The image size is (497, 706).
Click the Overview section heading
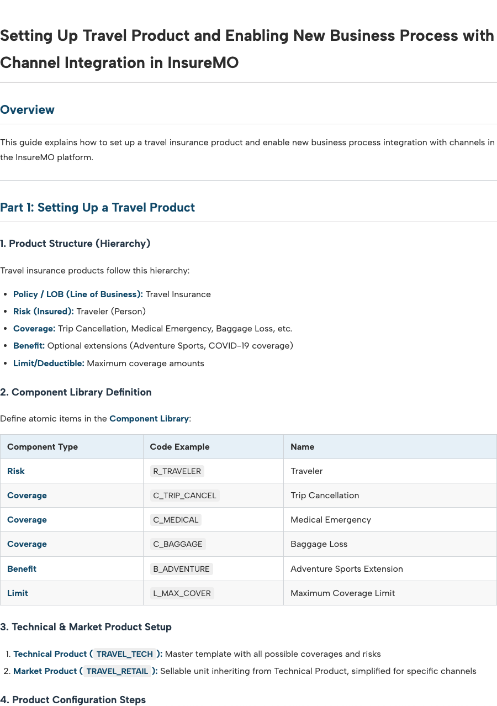[27, 109]
